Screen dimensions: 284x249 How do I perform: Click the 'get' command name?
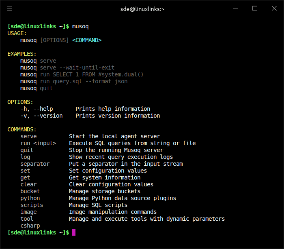tap(25, 178)
